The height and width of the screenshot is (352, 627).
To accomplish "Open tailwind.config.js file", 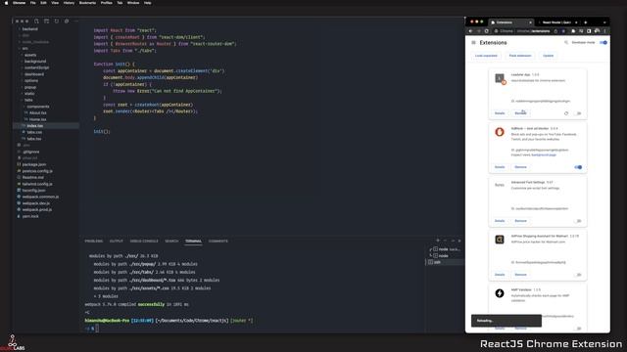I will click(x=37, y=184).
